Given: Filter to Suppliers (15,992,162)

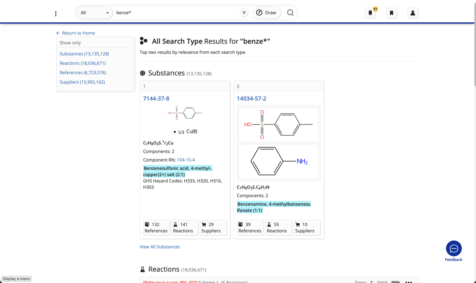Looking at the screenshot, I should pos(82,82).
